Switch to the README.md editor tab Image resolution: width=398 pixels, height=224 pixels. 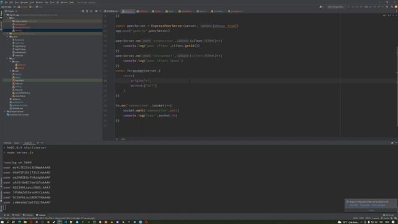[111, 11]
